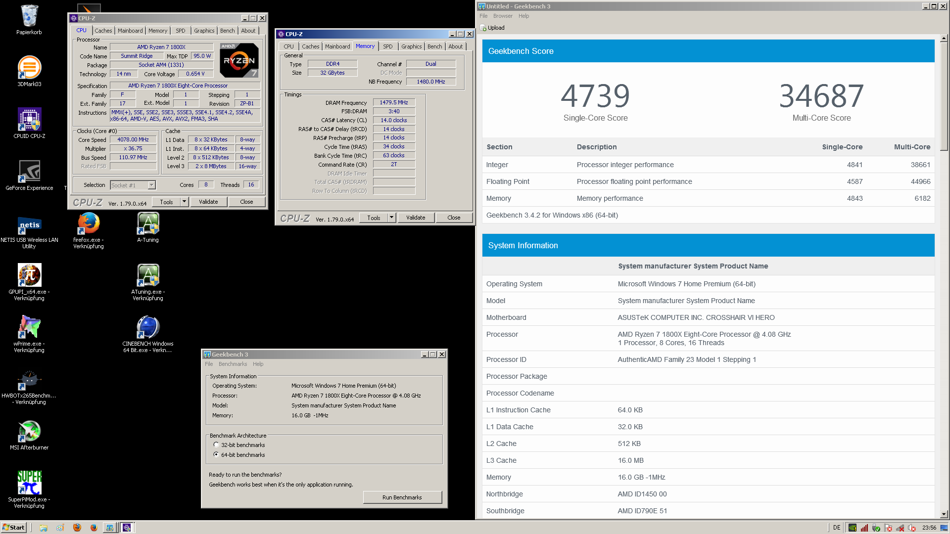Open Mainboard tab in CPU-Z CPU window
The width and height of the screenshot is (950, 534).
(130, 31)
